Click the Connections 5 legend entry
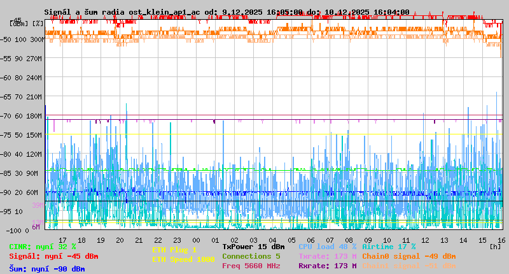Screen dimensions: 509x274 click(251, 256)
